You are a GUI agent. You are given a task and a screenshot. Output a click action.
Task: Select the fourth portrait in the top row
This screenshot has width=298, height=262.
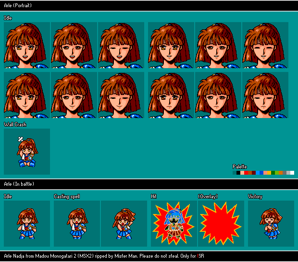pyautogui.click(x=171, y=45)
